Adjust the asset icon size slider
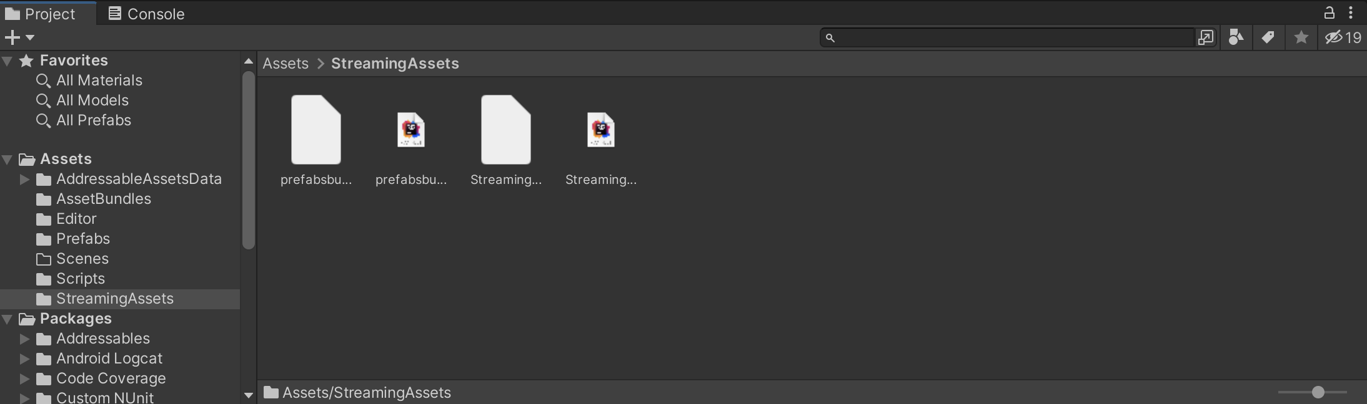 click(1313, 392)
